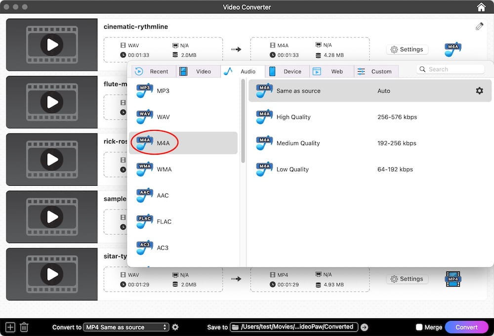The height and width of the screenshot is (336, 494).
Task: Click the 256-576 kbps bitrate value
Action: point(397,117)
